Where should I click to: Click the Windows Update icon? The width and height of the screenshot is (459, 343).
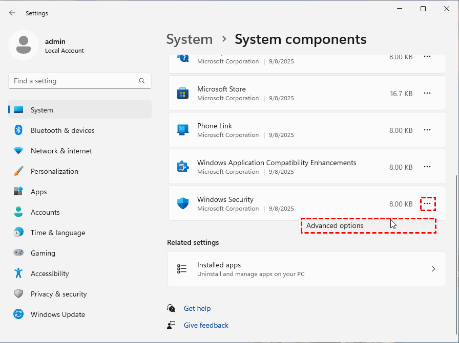[x=18, y=314]
